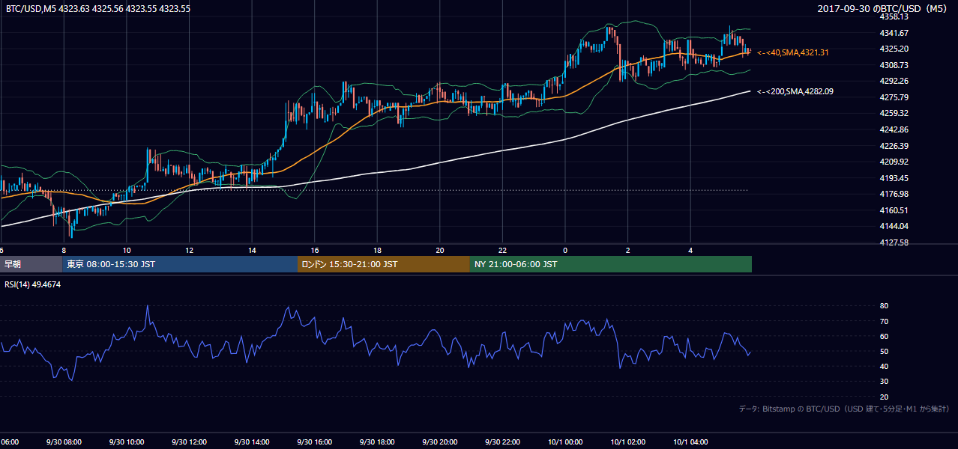The width and height of the screenshot is (958, 449).
Task: Click the 9/30 10:00 time axis label
Action: (126, 442)
